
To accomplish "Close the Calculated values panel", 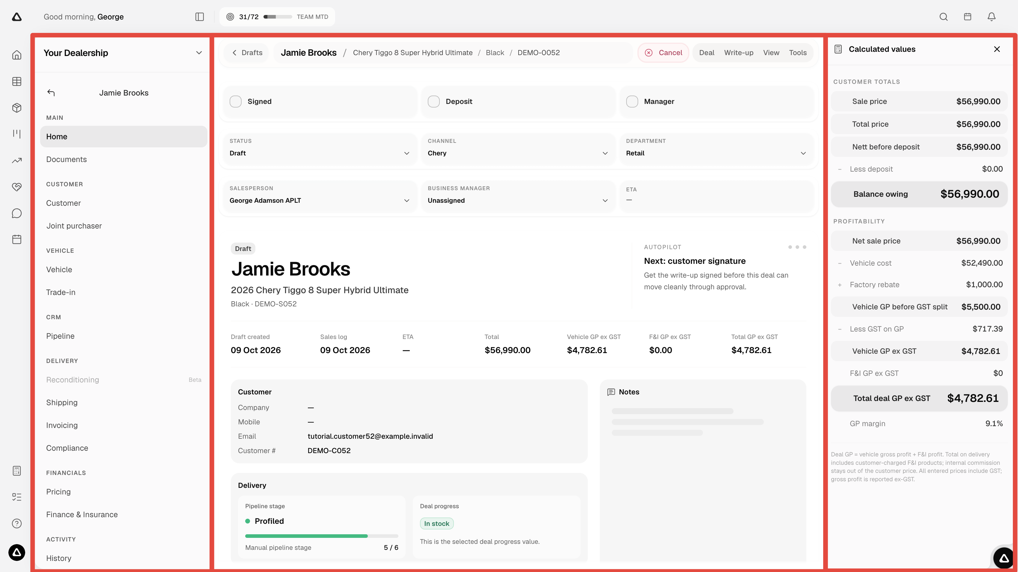I will [x=997, y=49].
